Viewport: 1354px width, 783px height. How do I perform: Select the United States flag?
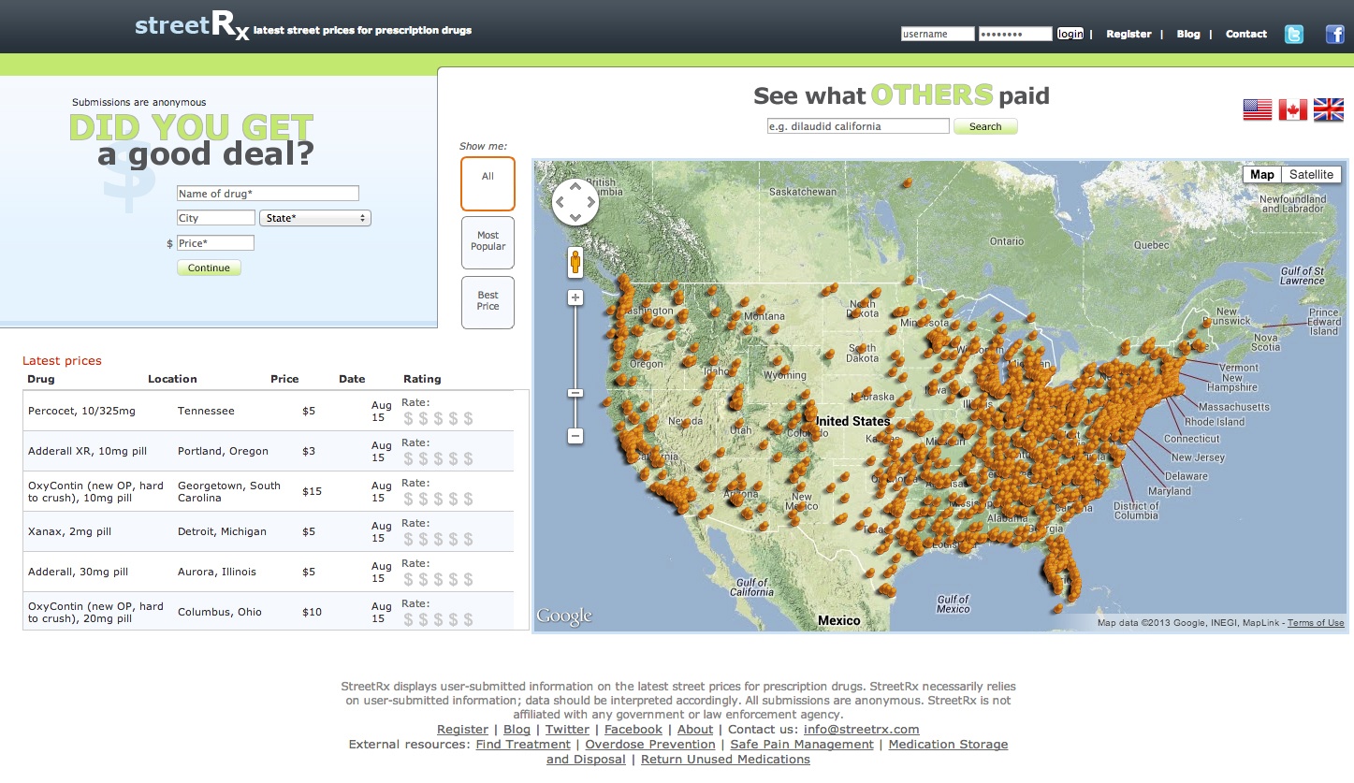(x=1257, y=109)
